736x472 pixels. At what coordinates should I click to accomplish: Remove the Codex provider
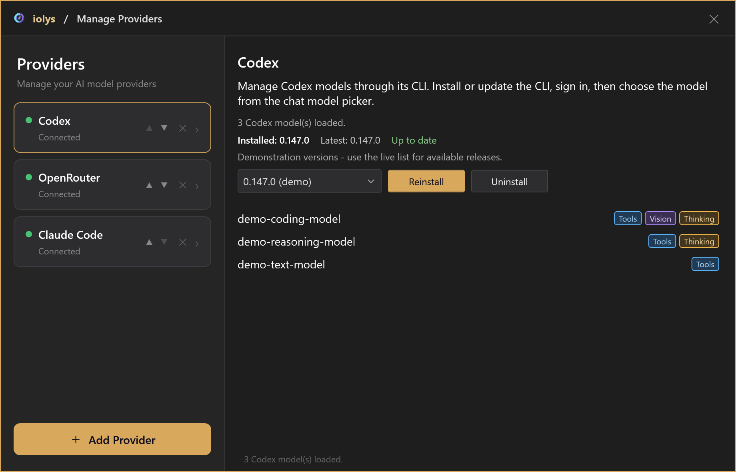point(183,128)
